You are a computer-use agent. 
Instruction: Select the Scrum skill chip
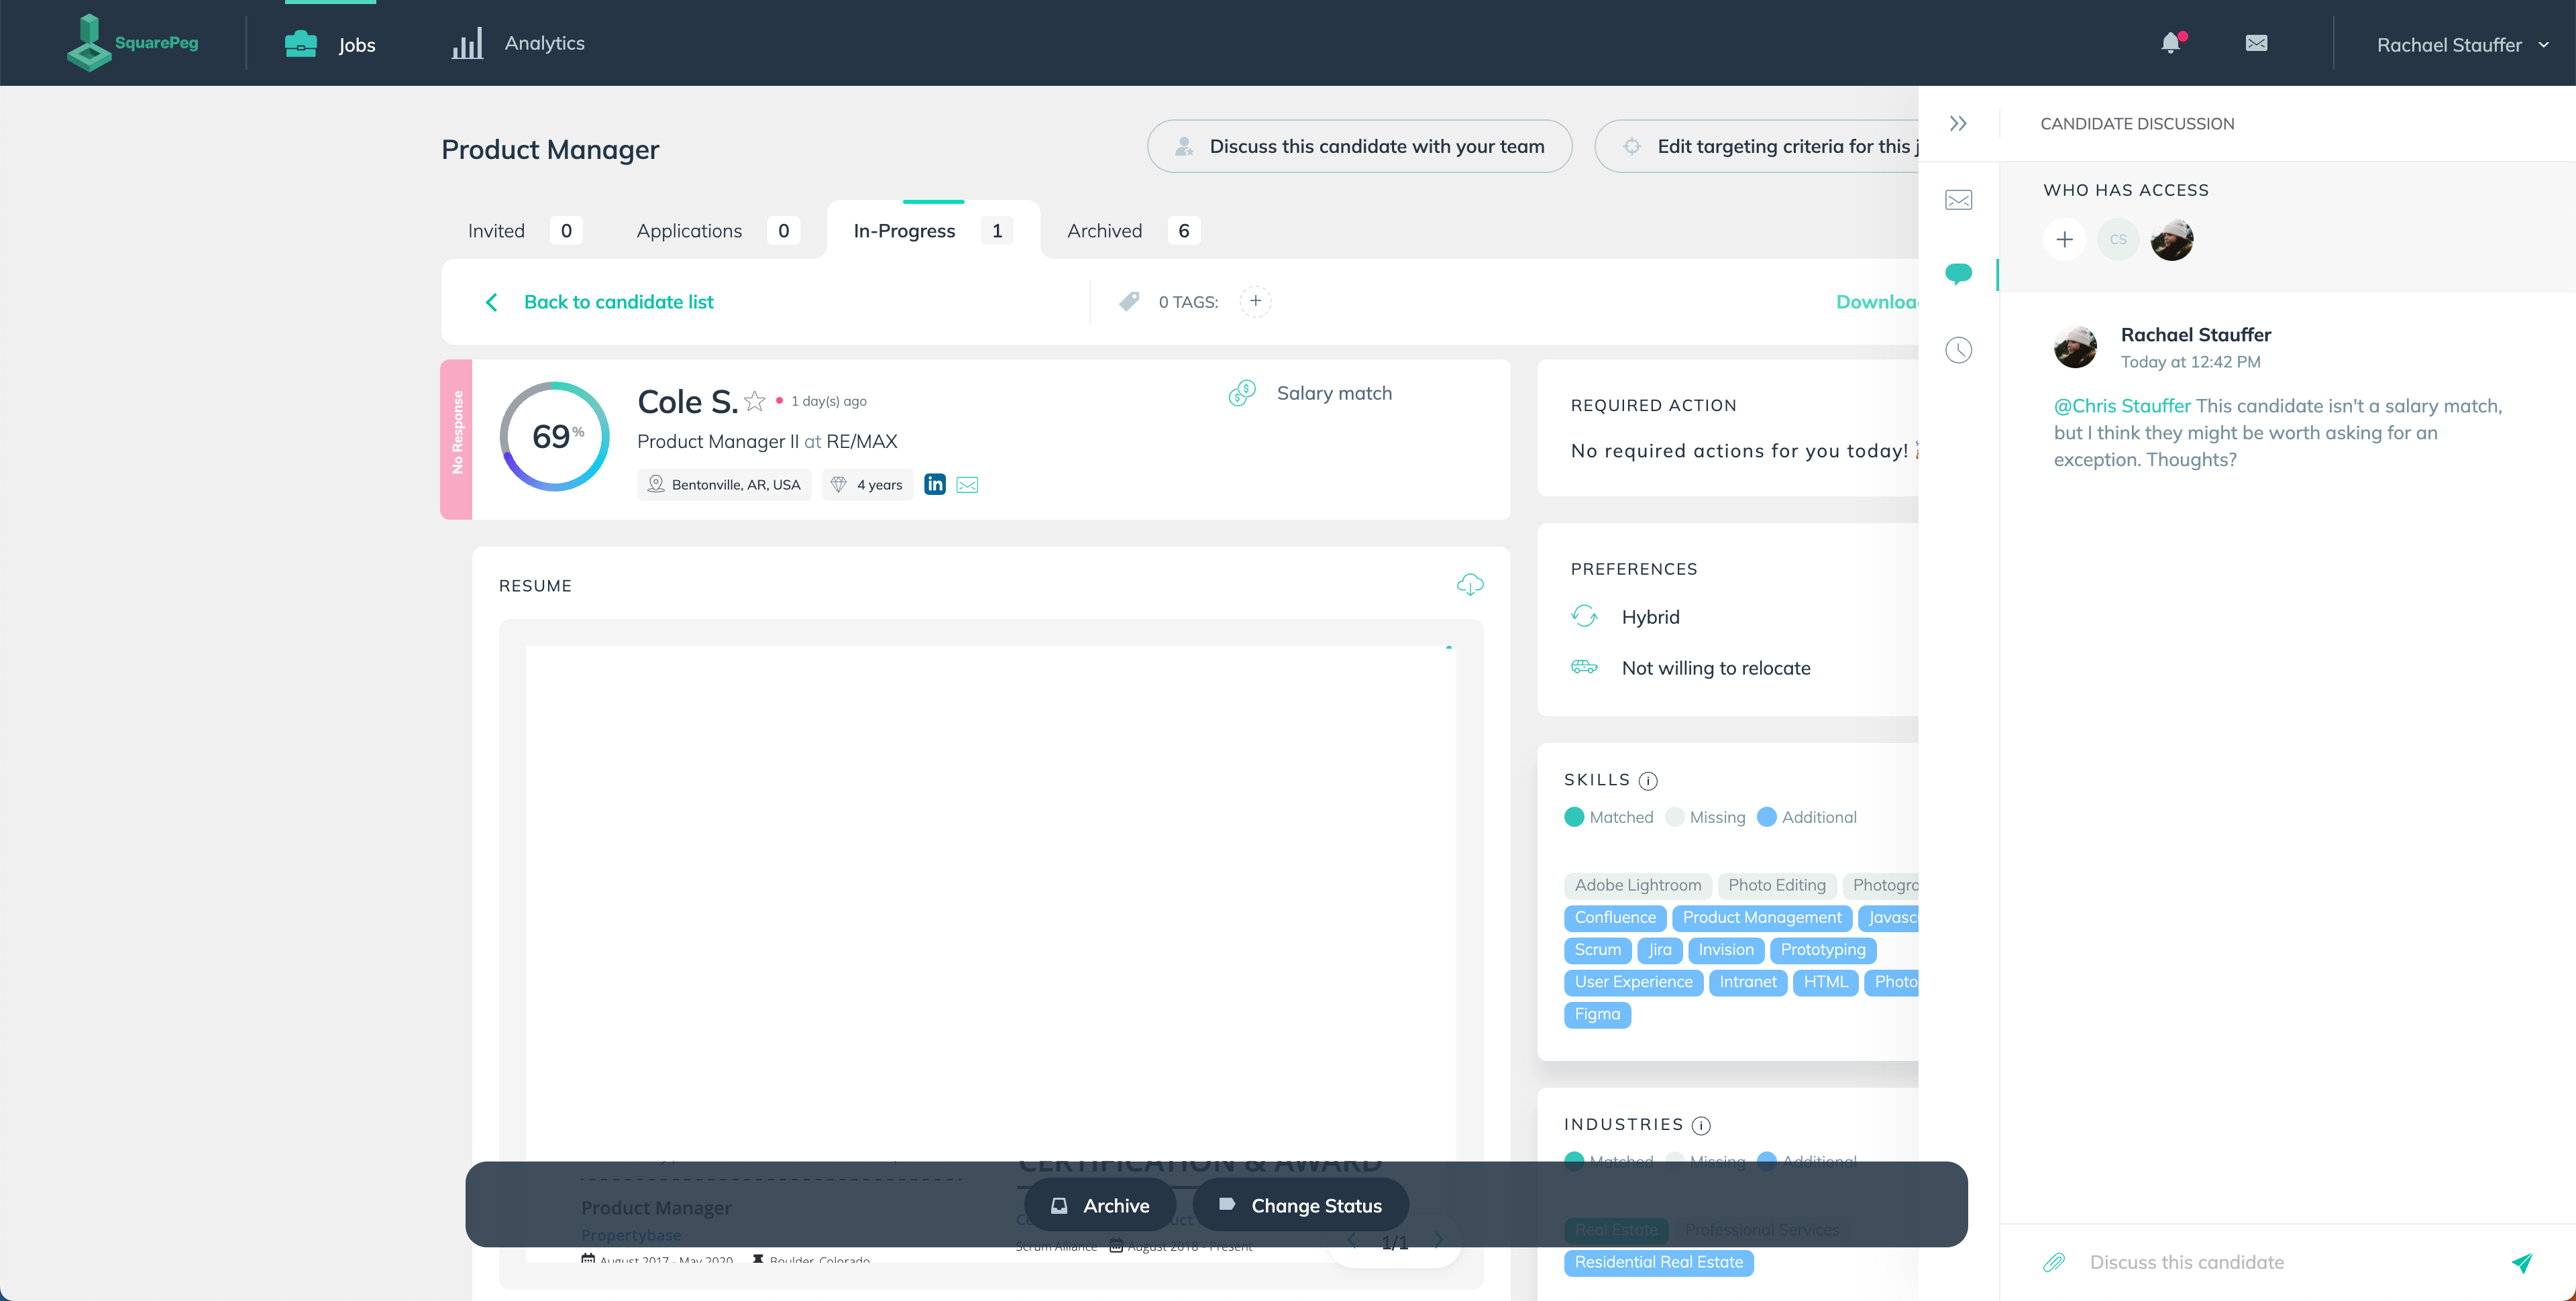click(1598, 950)
